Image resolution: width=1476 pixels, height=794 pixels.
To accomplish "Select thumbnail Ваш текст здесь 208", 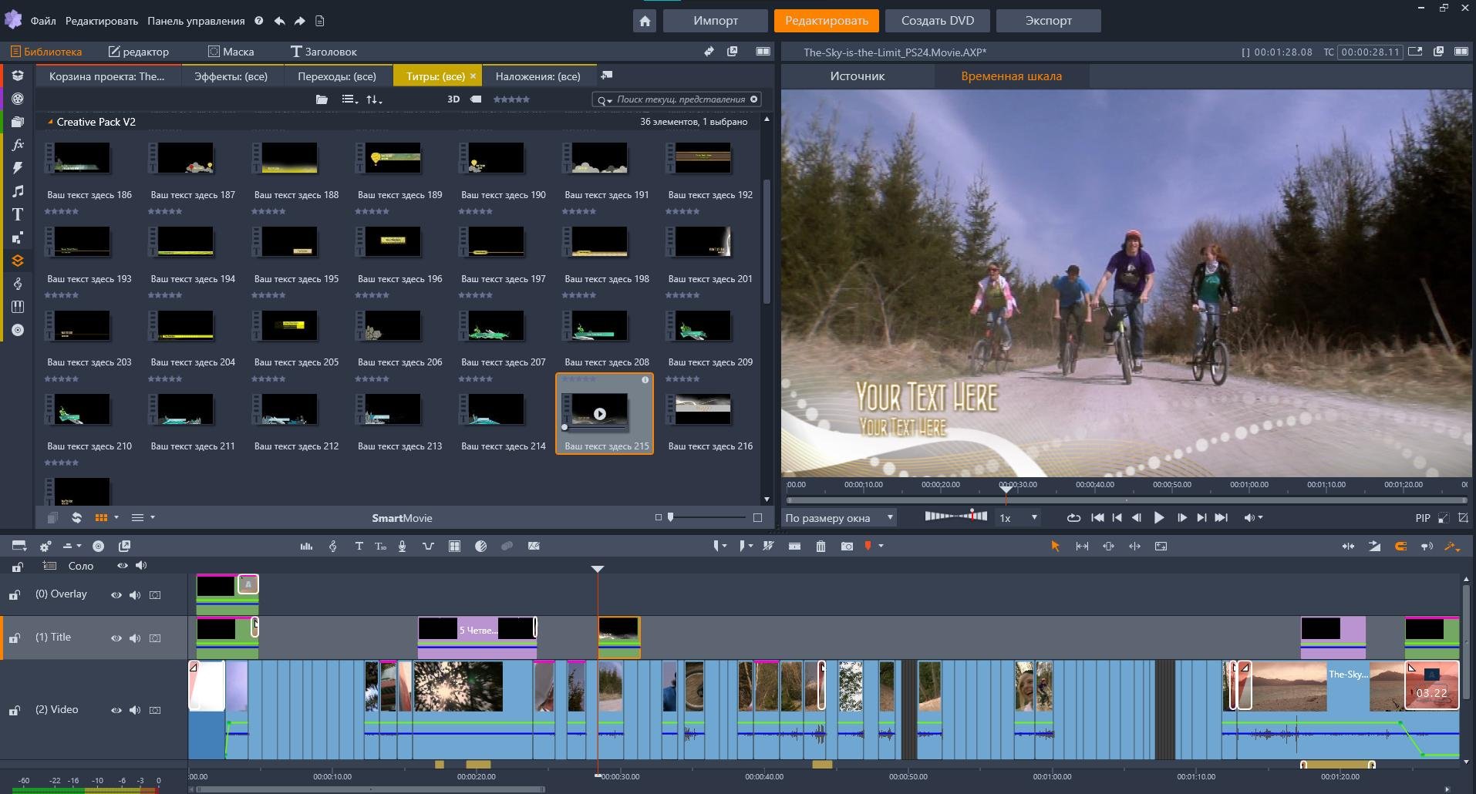I will (x=599, y=327).
